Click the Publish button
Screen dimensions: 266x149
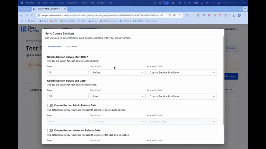tap(231, 48)
